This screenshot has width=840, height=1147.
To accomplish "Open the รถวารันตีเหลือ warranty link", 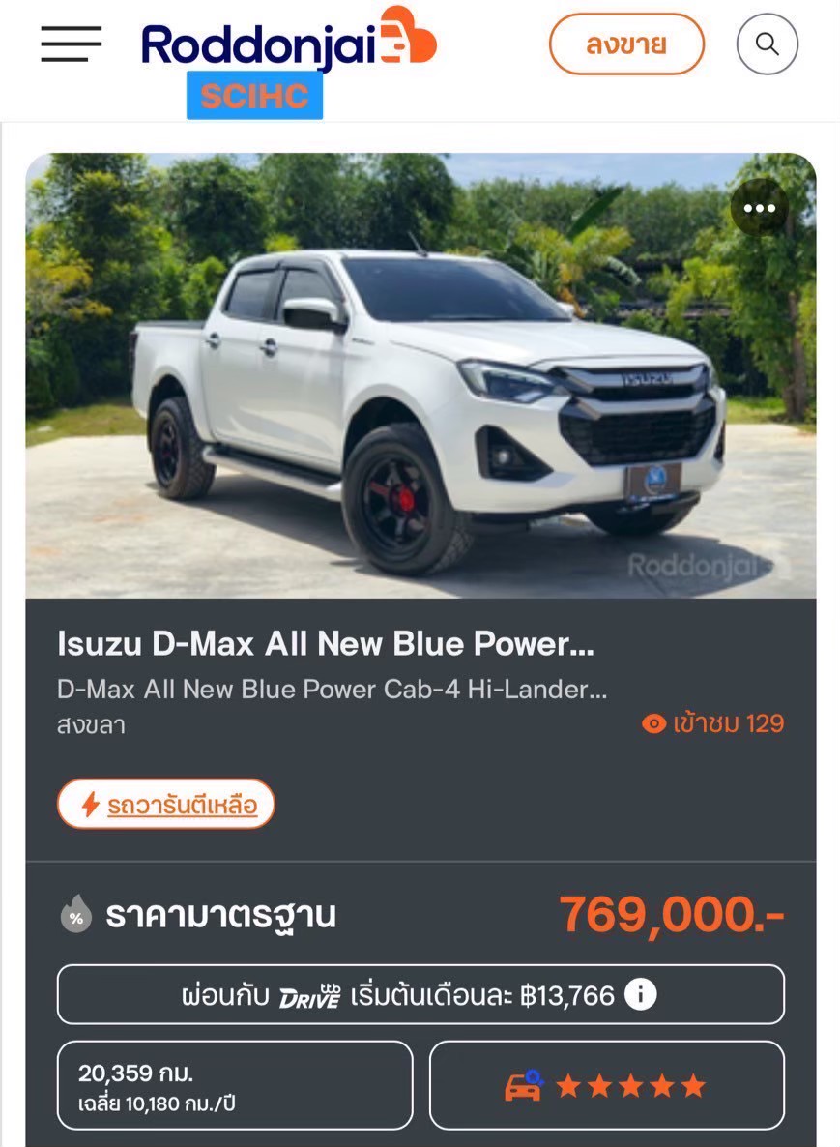I will click(x=182, y=806).
